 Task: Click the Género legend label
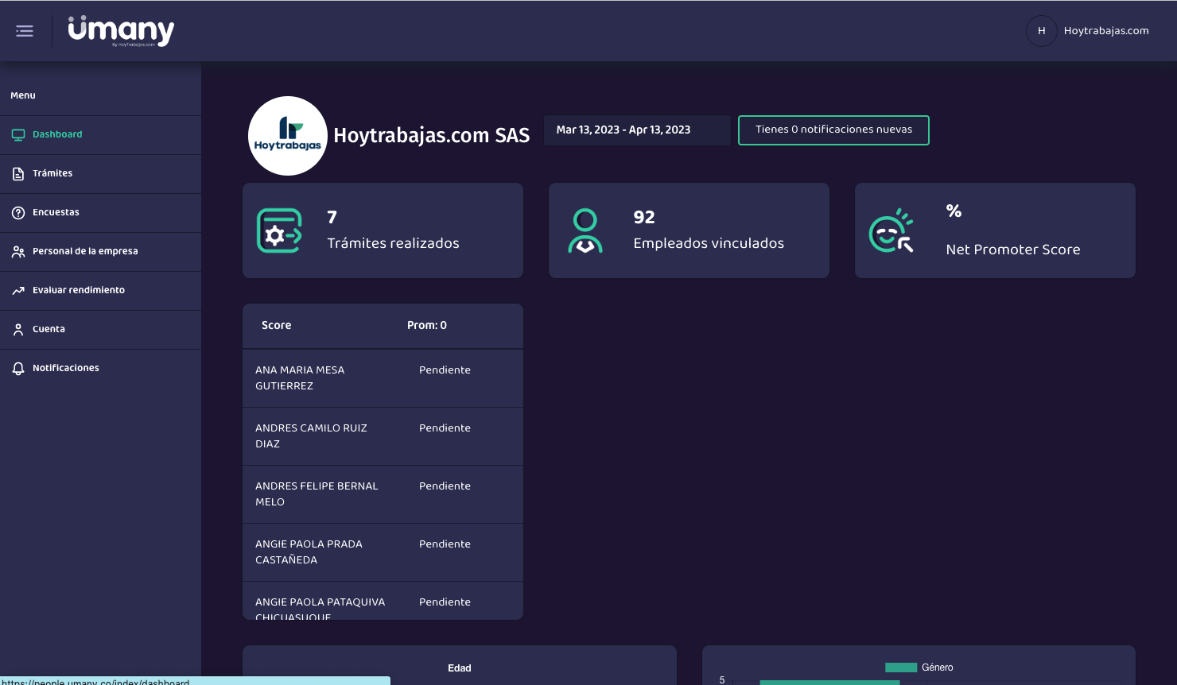937,668
